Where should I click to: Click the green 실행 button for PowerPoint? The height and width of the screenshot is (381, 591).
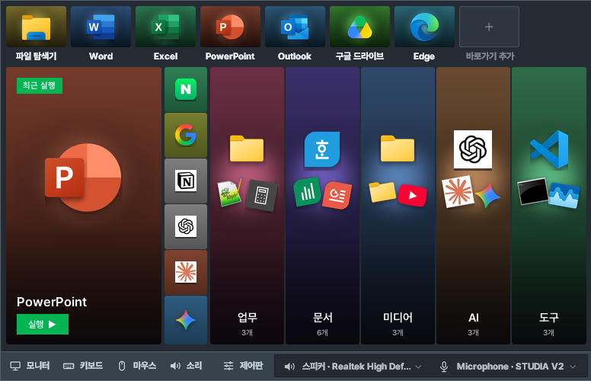(x=43, y=324)
